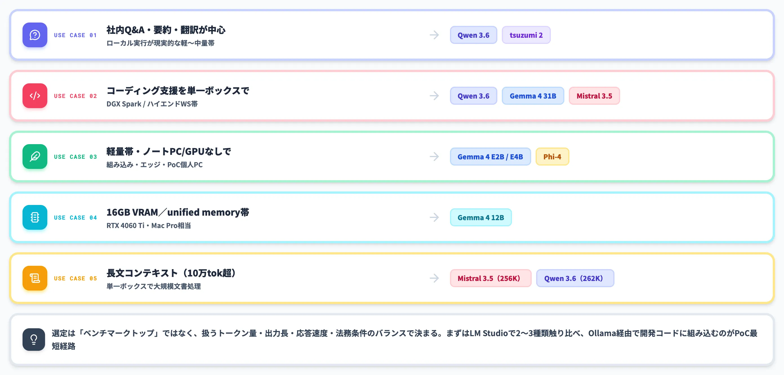Select the Gemma 4 E2B / E4B tag

[x=490, y=157]
